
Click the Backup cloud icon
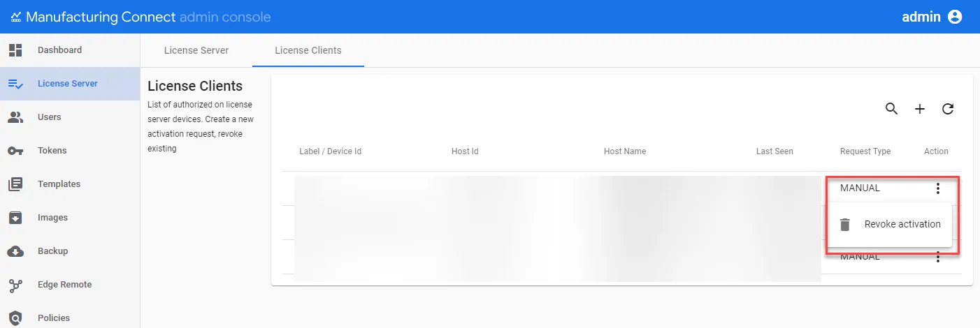(x=15, y=251)
